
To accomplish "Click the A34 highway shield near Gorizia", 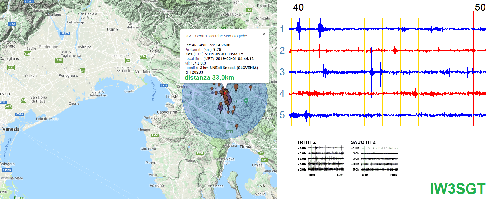I will [143, 56].
